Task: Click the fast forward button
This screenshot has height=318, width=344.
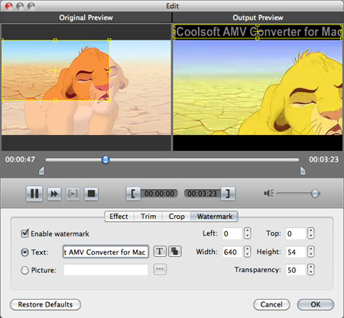Action: coord(54,194)
